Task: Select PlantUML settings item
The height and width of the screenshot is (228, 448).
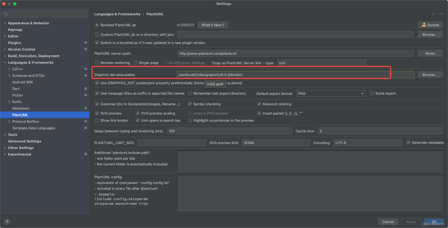Action: [45, 115]
